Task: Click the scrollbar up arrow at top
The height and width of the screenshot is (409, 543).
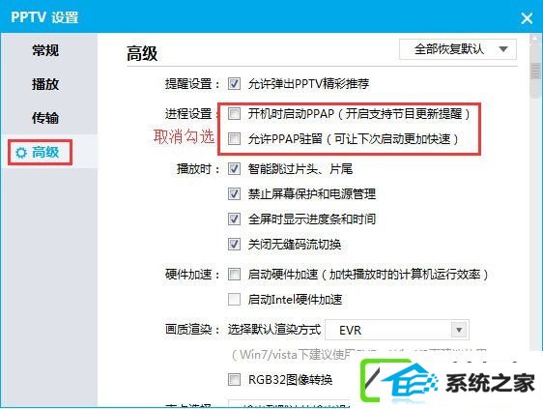Action: pyautogui.click(x=535, y=39)
